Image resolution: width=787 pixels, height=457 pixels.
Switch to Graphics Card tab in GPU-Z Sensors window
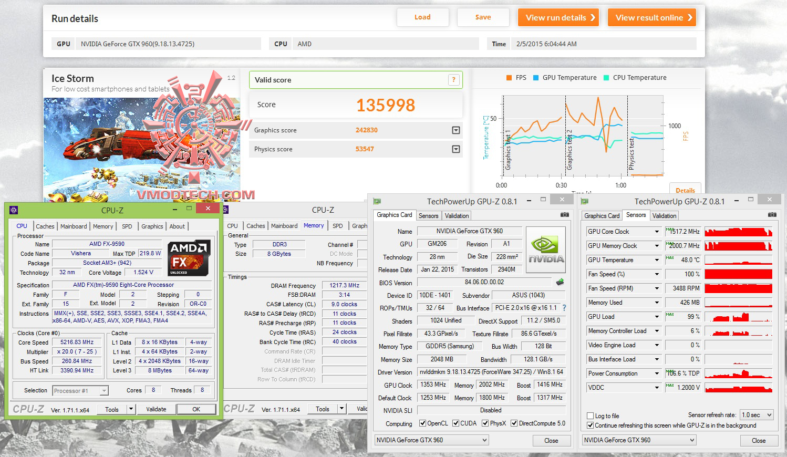[602, 216]
